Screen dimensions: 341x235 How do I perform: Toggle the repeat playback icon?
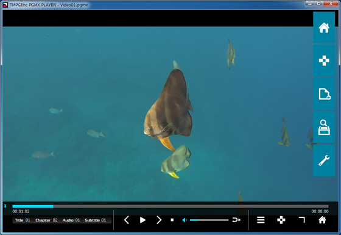click(236, 220)
